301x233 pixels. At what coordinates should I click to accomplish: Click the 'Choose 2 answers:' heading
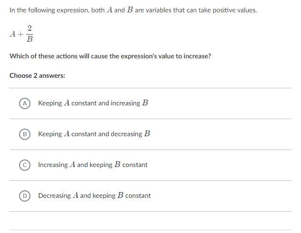(x=38, y=75)
